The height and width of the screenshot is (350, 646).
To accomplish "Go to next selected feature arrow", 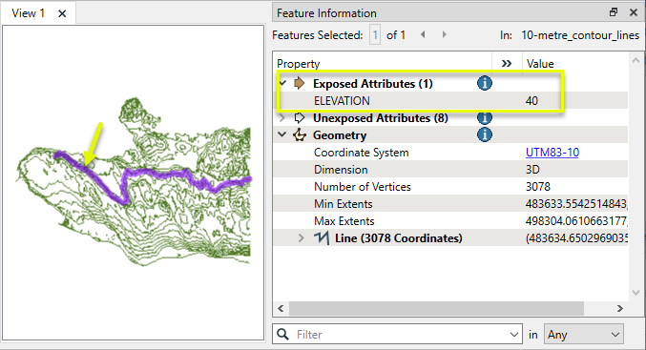I will click(444, 35).
